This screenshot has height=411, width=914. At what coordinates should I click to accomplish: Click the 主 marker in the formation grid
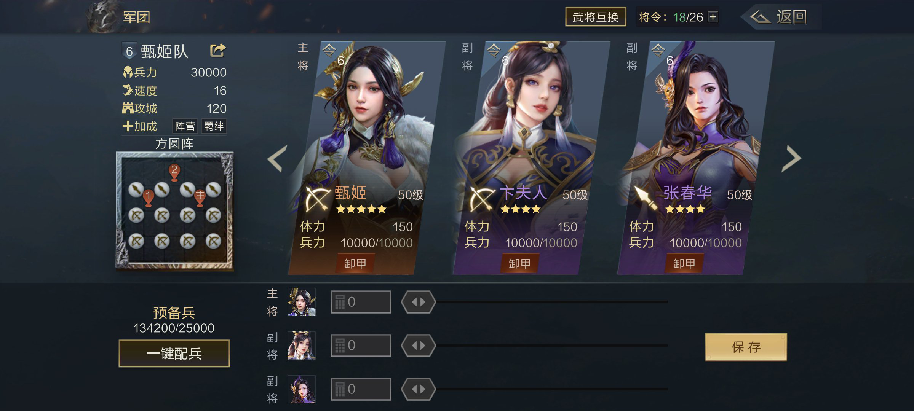pyautogui.click(x=200, y=198)
